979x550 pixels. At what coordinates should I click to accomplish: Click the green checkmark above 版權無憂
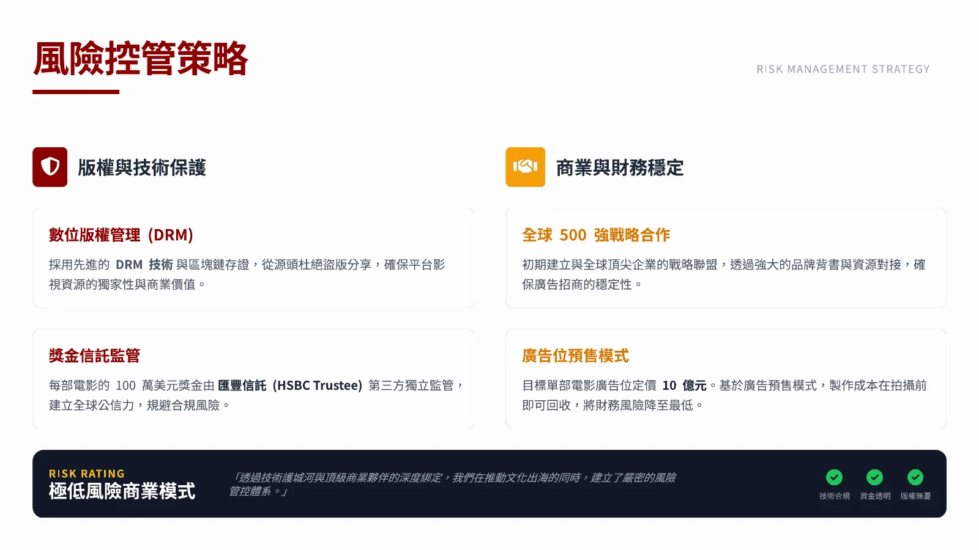[915, 477]
